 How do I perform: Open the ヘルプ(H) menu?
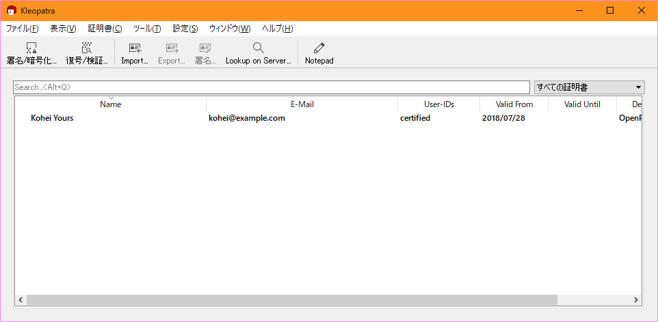278,29
